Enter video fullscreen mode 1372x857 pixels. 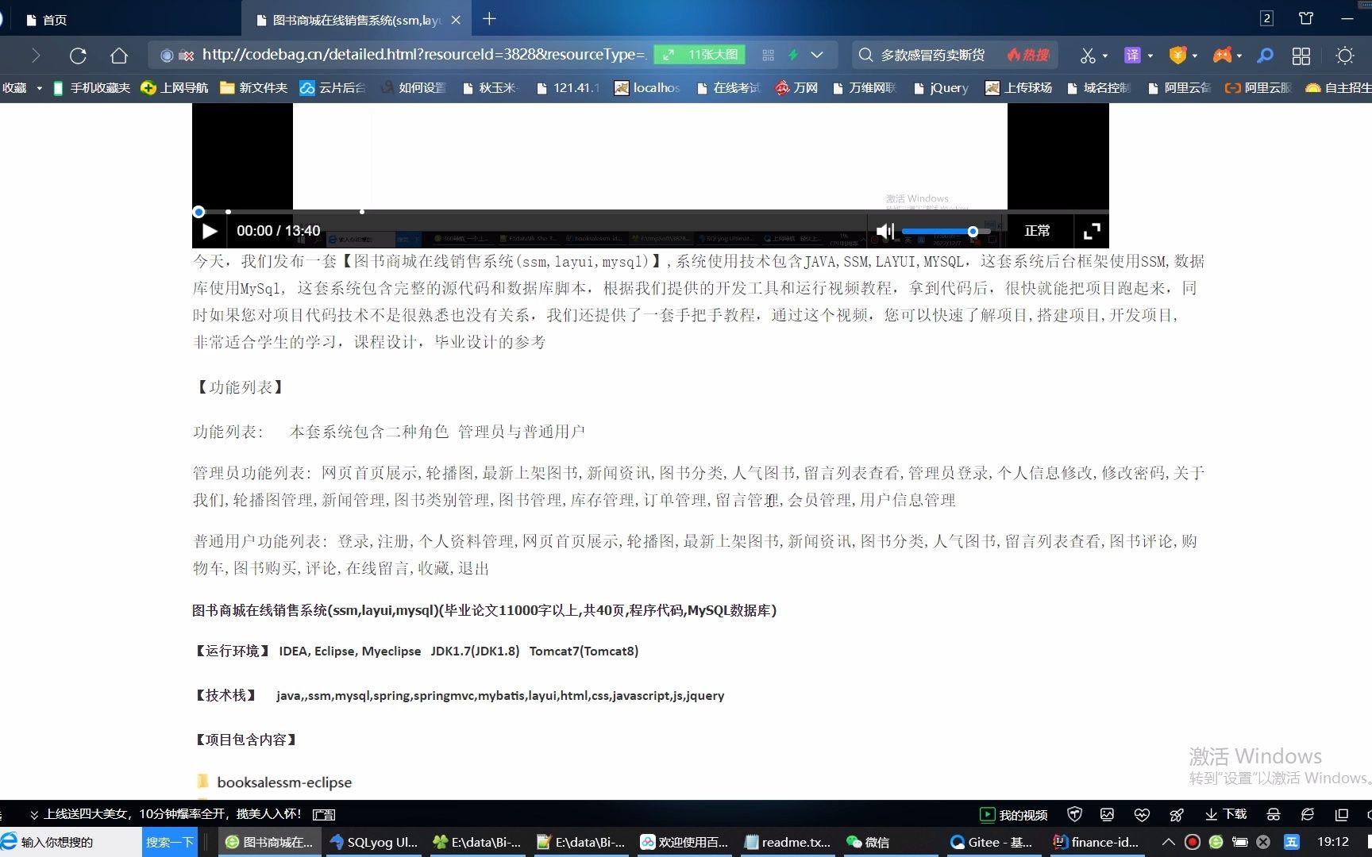1092,231
